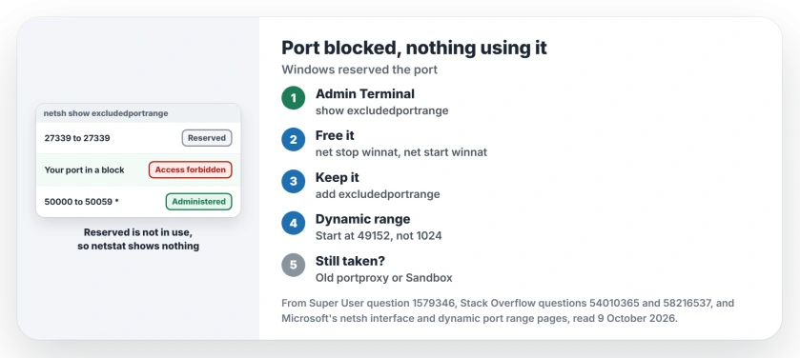Click "net stop winnat, net start winnat" text
This screenshot has width=800, height=358.
[401, 152]
